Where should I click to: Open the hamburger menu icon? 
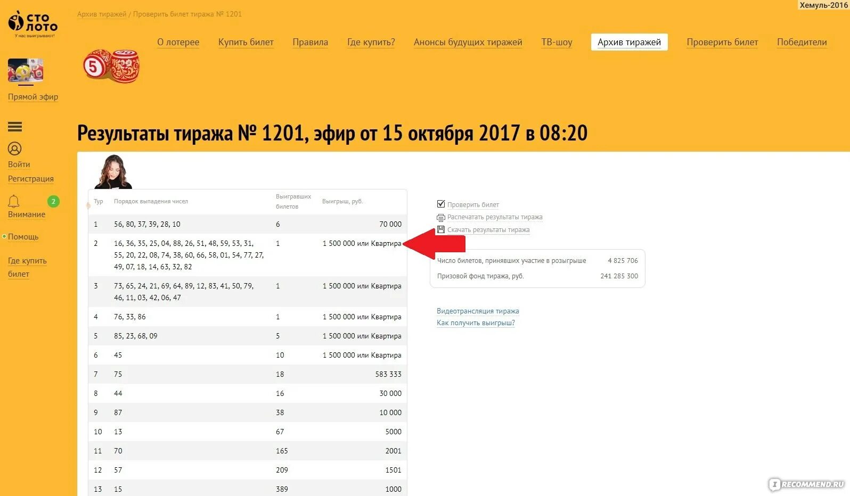[x=15, y=127]
